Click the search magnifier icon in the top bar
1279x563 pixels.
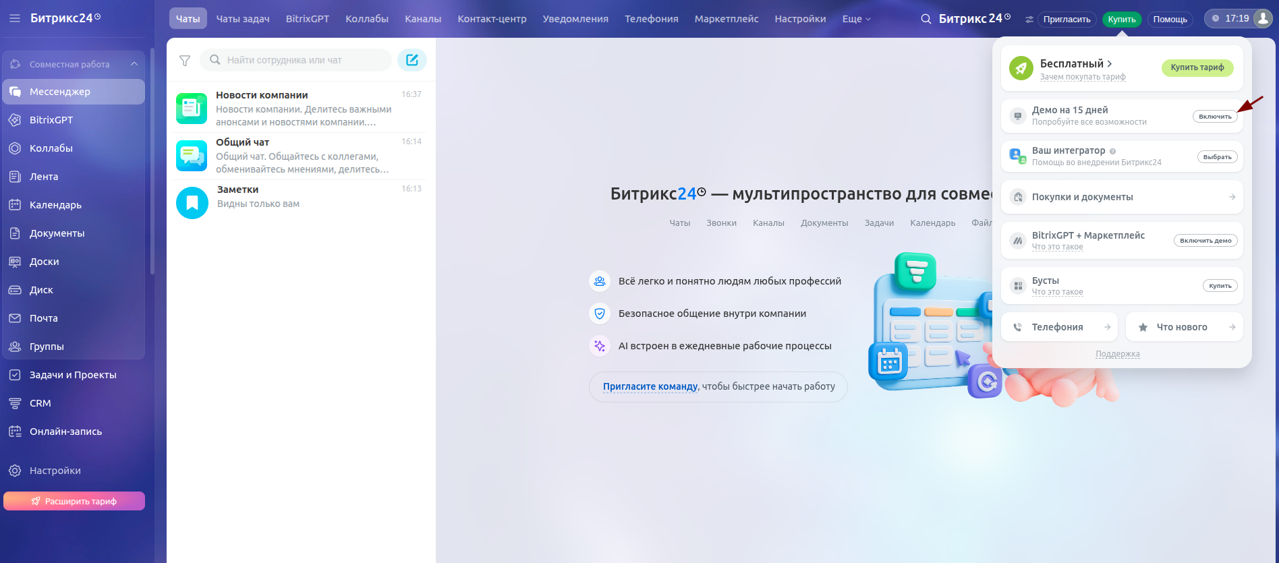(x=926, y=19)
